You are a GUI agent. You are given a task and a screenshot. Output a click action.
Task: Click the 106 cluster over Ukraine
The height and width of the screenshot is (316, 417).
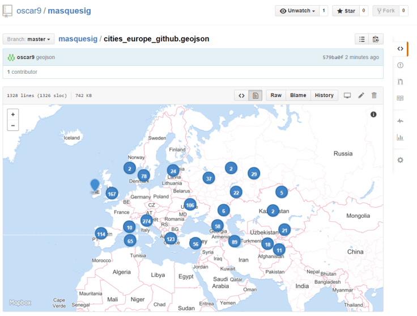point(190,205)
